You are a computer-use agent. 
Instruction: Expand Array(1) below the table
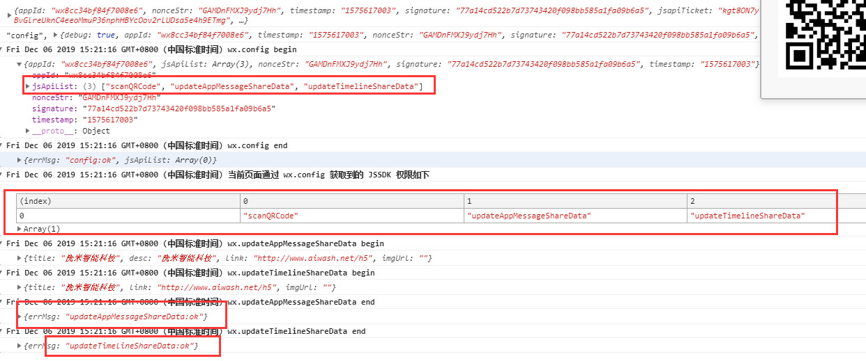pos(20,229)
